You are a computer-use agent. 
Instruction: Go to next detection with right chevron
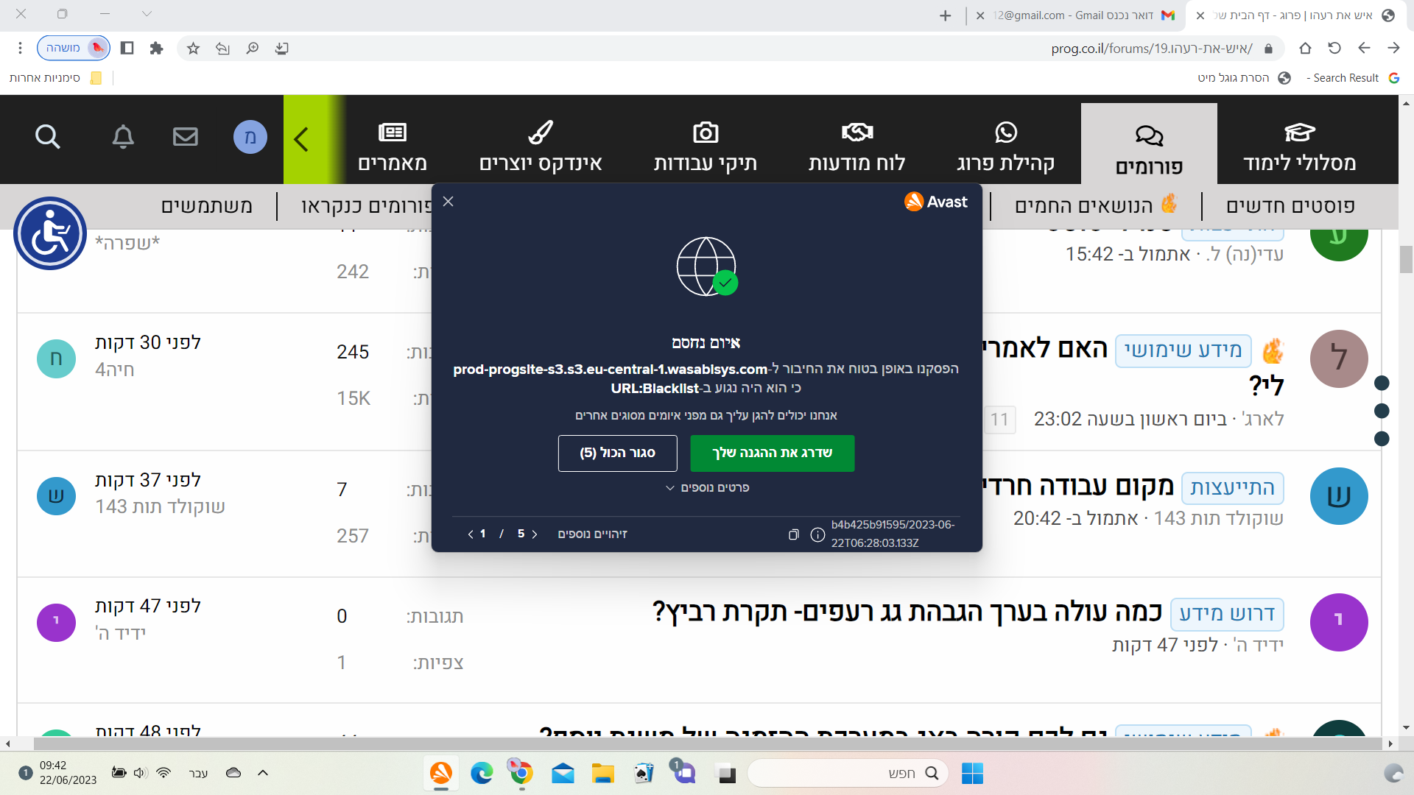[535, 534]
